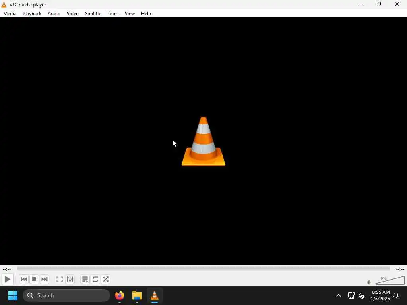Screen dimensions: 407x305
Task: Click the elapsed time label
Action: (7, 269)
